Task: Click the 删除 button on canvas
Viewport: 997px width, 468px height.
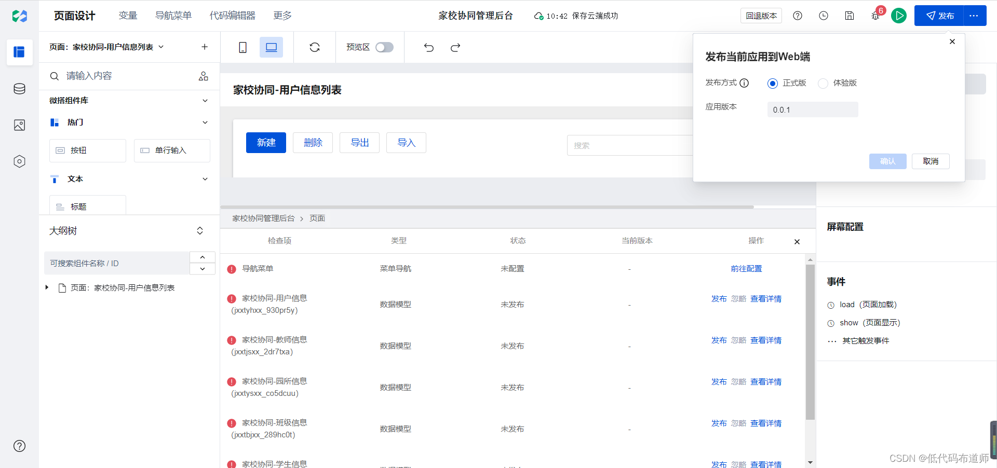Action: [x=313, y=143]
